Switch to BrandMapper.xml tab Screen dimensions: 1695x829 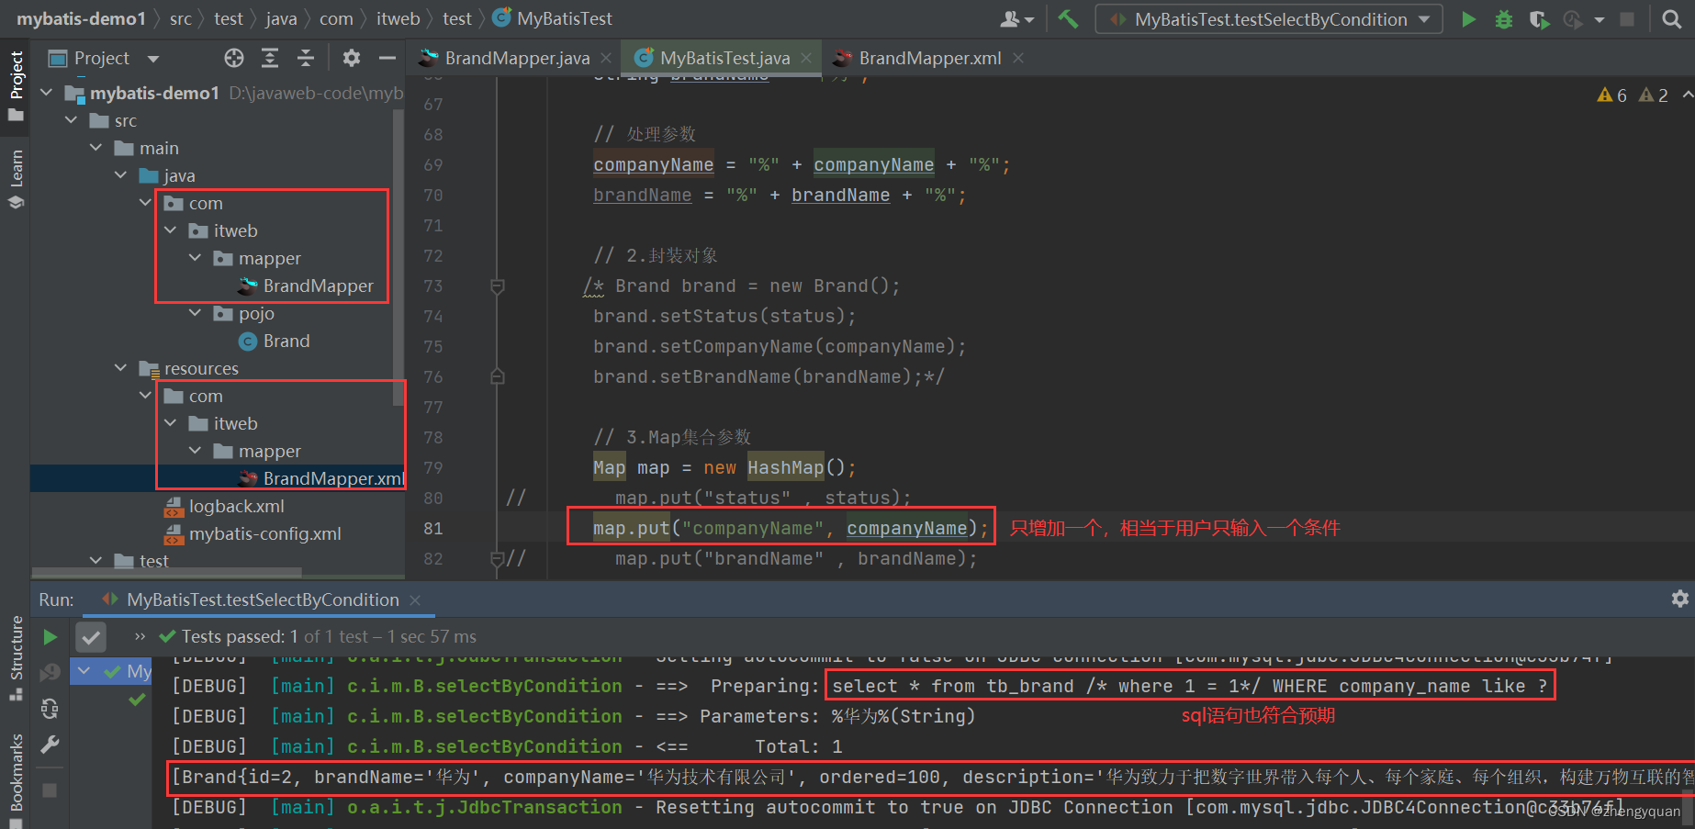(929, 58)
